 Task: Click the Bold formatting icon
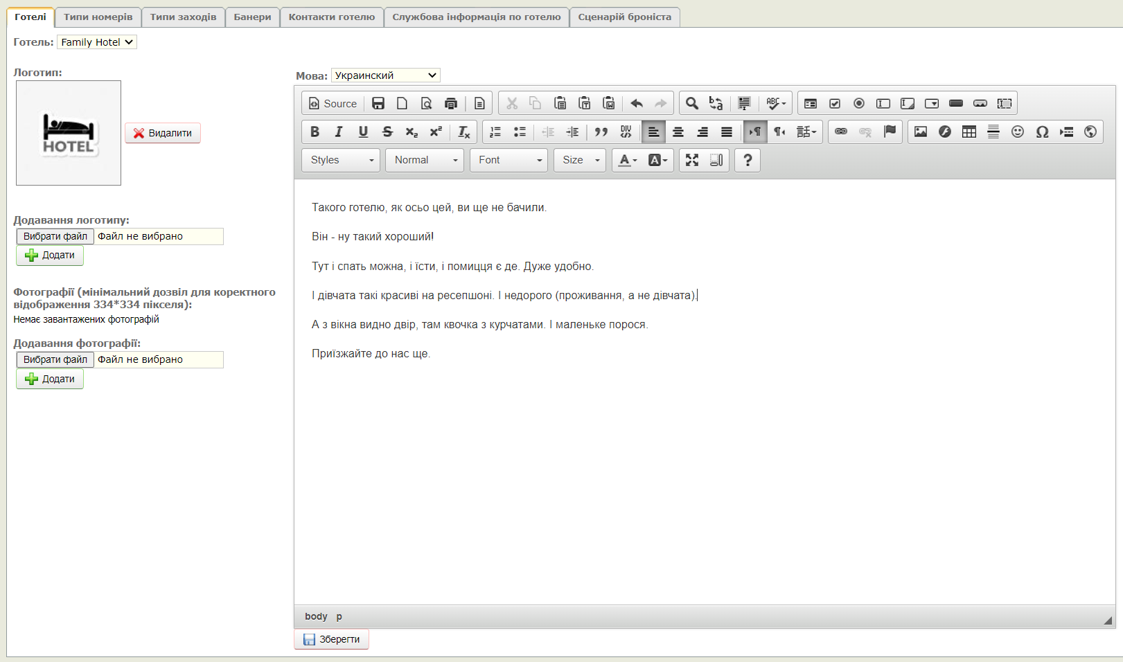[315, 132]
